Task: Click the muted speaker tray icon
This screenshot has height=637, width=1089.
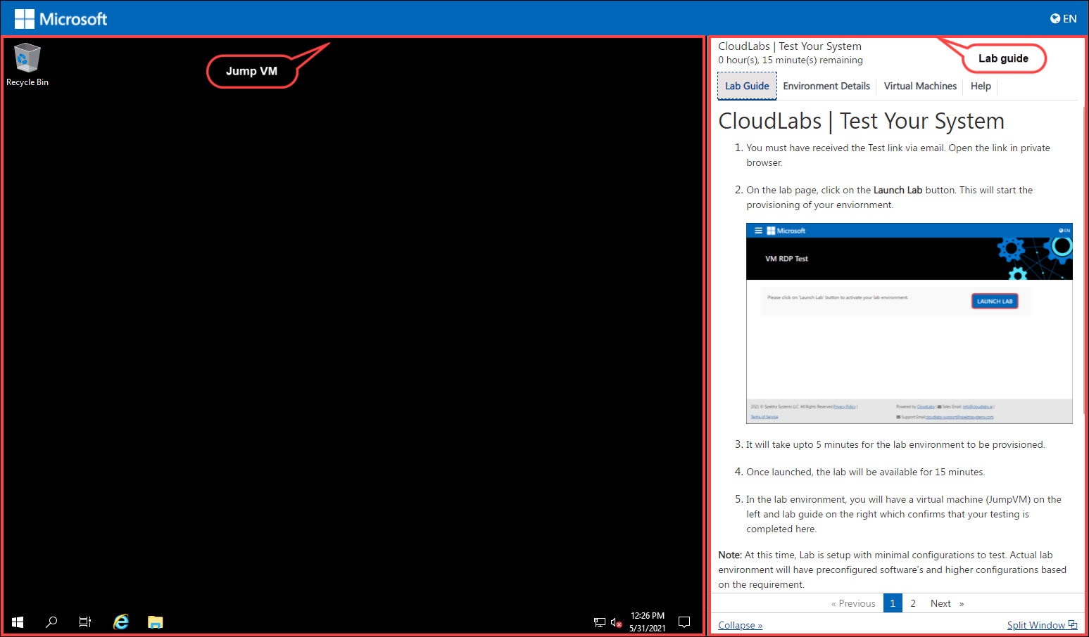Action: click(x=617, y=622)
